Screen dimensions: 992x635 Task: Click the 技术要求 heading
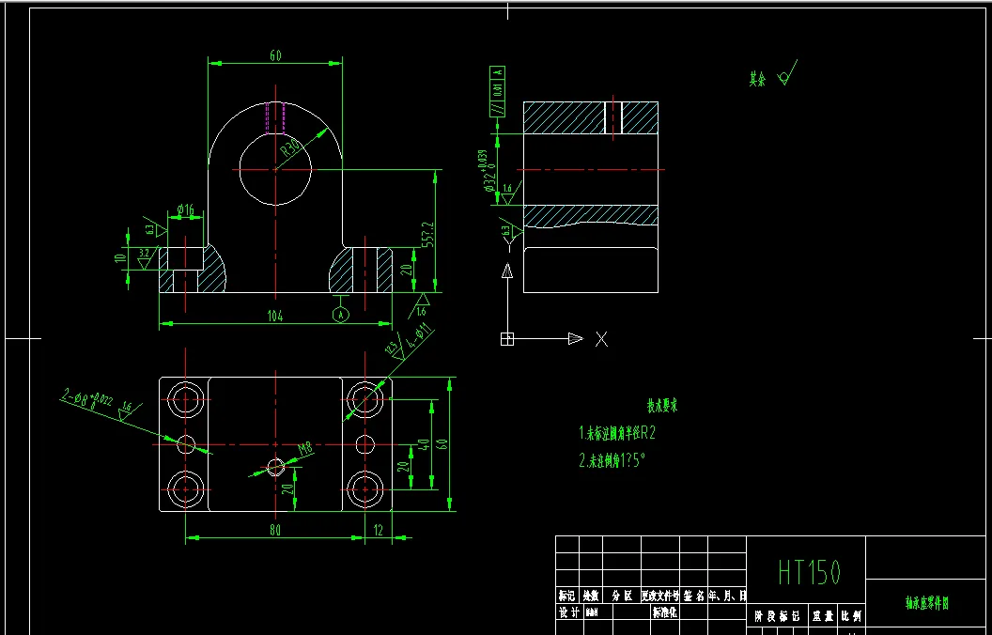[662, 406]
